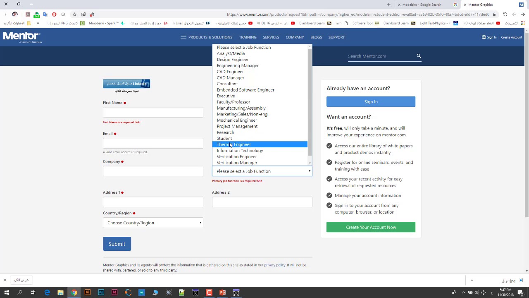This screenshot has height=298, width=529.
Task: Select Analyst/Media job function
Action: click(x=260, y=53)
